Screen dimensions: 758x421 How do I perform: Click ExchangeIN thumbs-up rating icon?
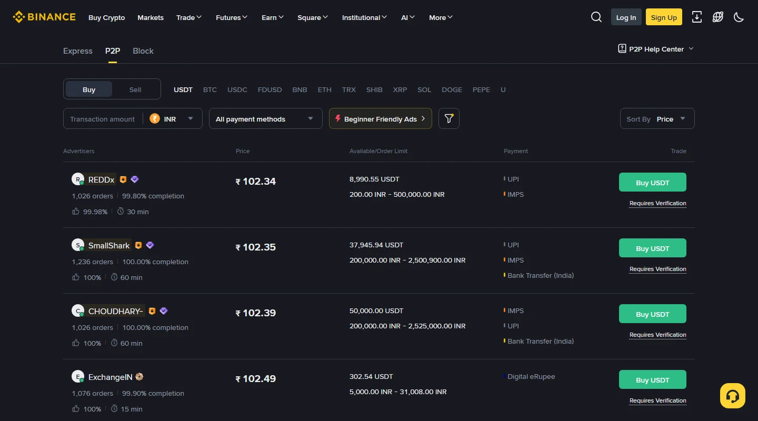76,408
